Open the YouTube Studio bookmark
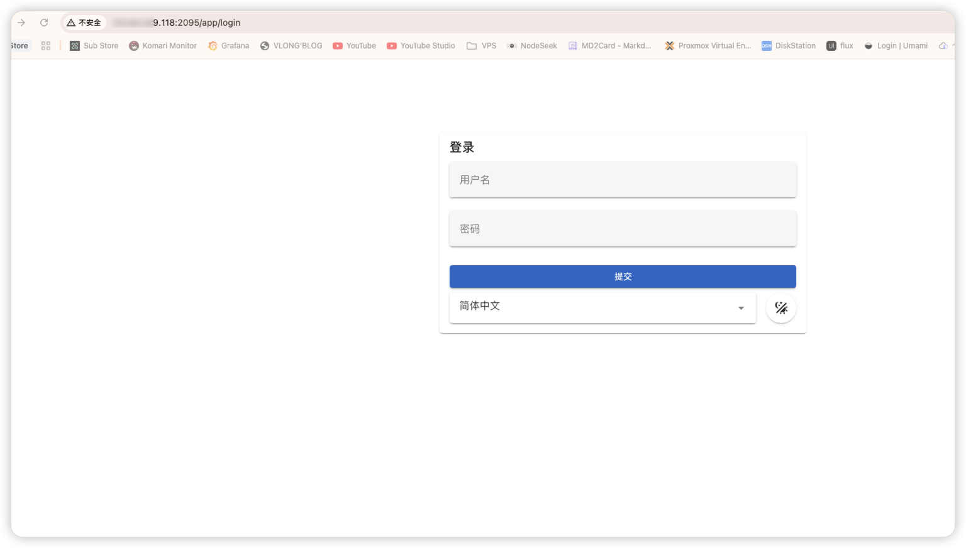966x548 pixels. 421,46
